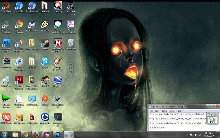220x138 pixels.
Task: Open the Format menu in Notepad
Action: click(164, 111)
